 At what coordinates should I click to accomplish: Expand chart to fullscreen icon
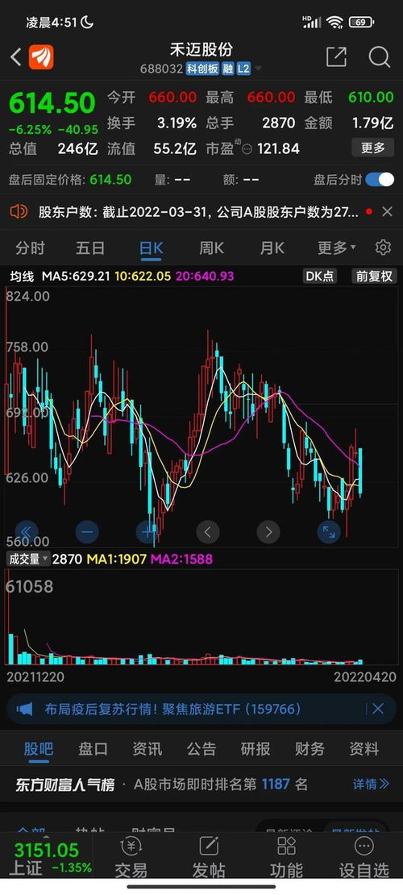click(329, 532)
